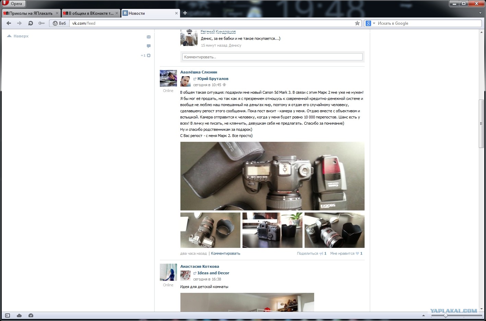This screenshot has height=321, width=486.
Task: Open the camera with lens hood thumbnail
Action: 210,230
